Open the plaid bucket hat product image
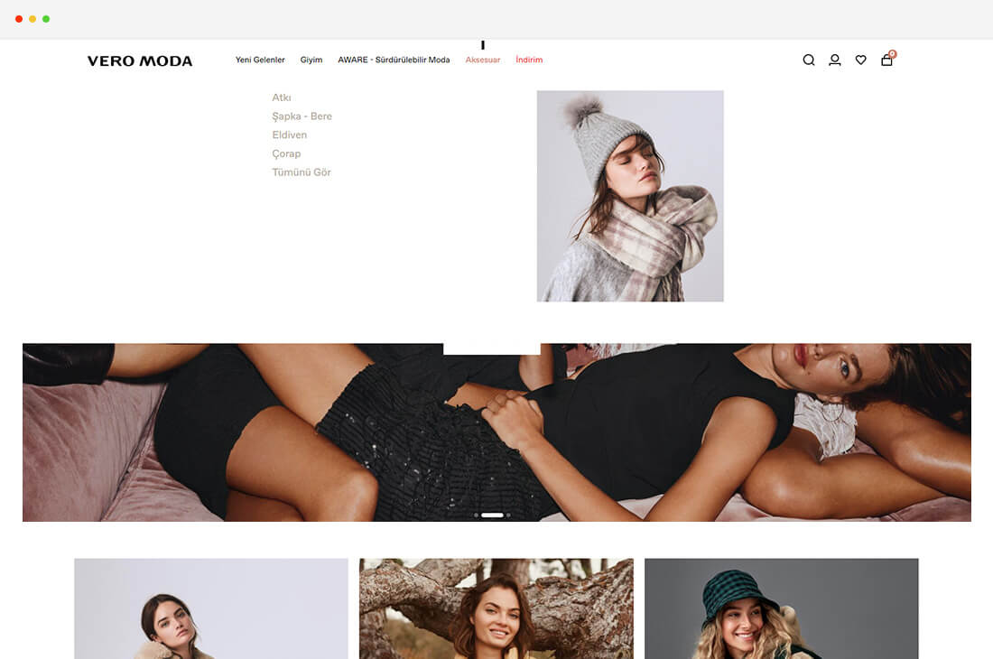993x659 pixels. click(782, 608)
